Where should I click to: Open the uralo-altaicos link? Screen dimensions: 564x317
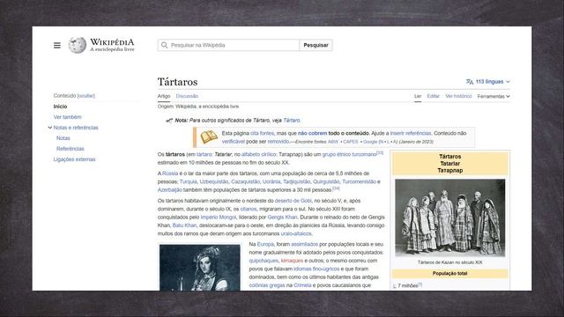pos(296,234)
